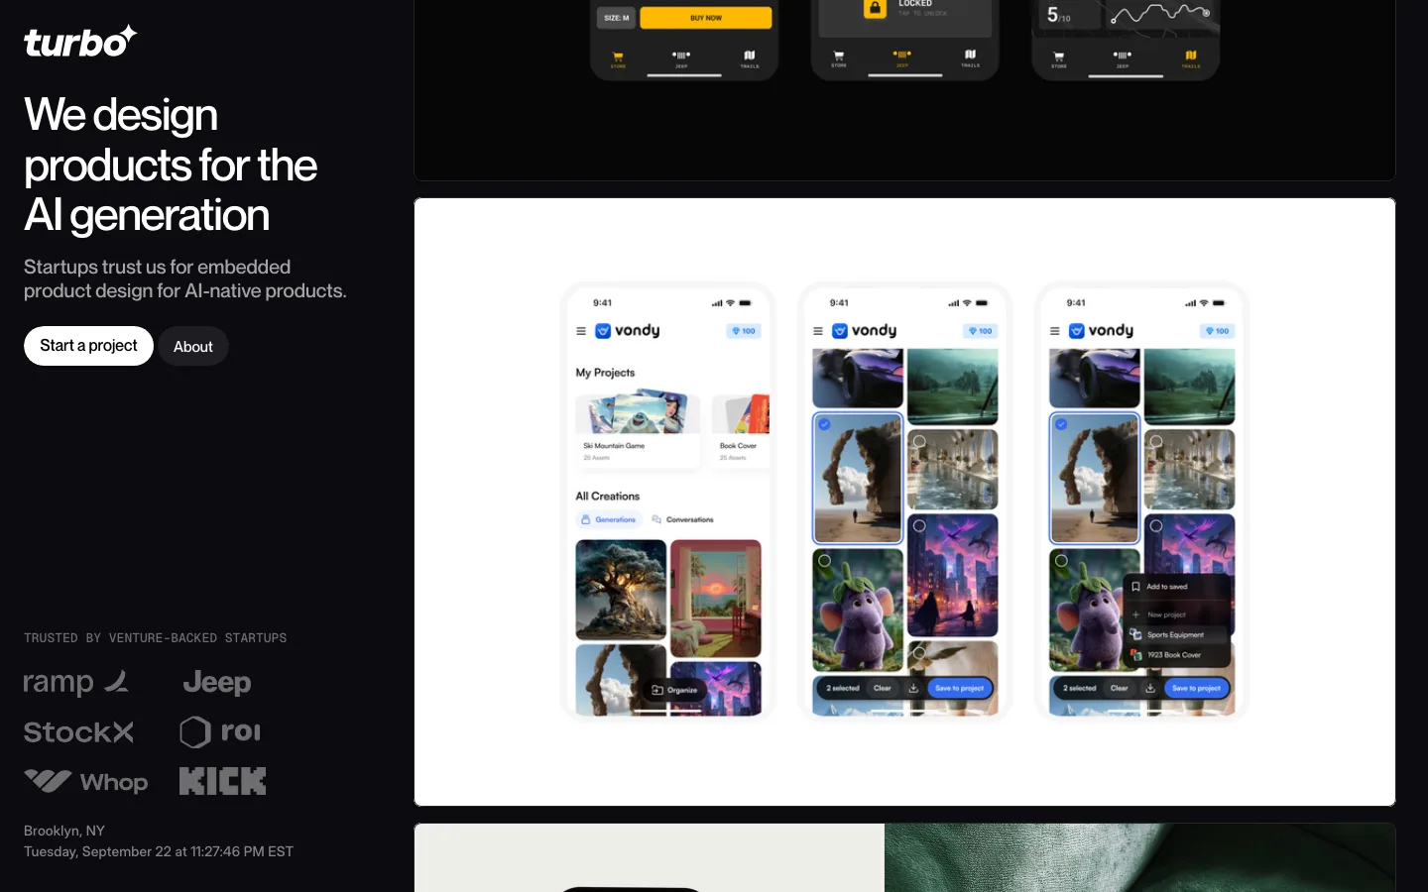The width and height of the screenshot is (1428, 892).
Task: Click the turbo logo
Action: click(x=80, y=42)
